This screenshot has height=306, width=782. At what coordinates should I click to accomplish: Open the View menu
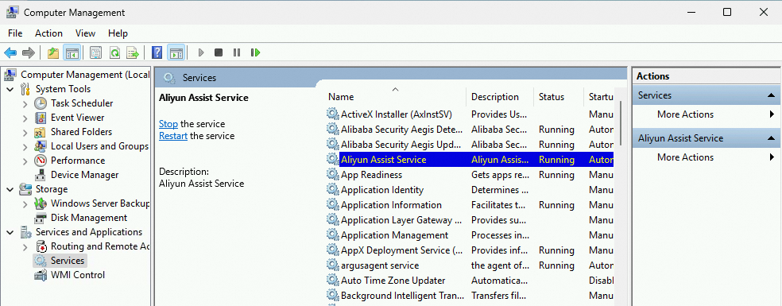coord(85,33)
